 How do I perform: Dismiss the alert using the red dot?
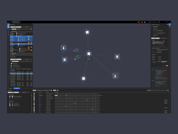click(x=164, y=41)
